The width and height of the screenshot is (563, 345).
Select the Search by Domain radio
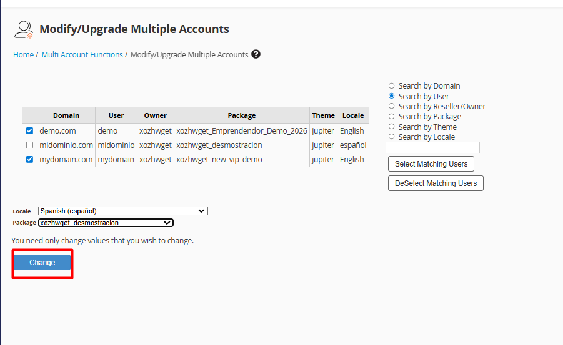[x=391, y=85]
